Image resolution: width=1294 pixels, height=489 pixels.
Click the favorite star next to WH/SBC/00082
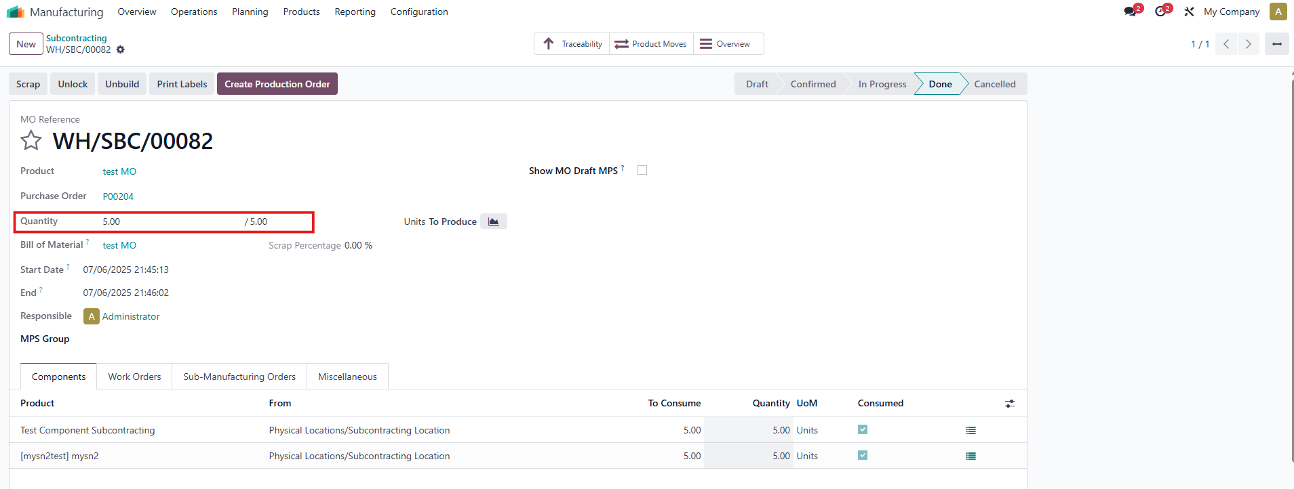point(31,141)
